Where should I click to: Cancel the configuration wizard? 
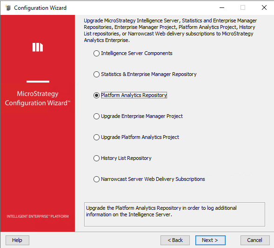tap(255, 240)
